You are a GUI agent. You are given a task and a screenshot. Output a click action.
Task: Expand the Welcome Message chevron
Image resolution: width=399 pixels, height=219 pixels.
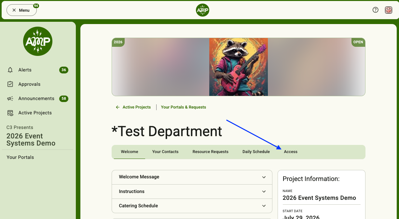coord(264,177)
